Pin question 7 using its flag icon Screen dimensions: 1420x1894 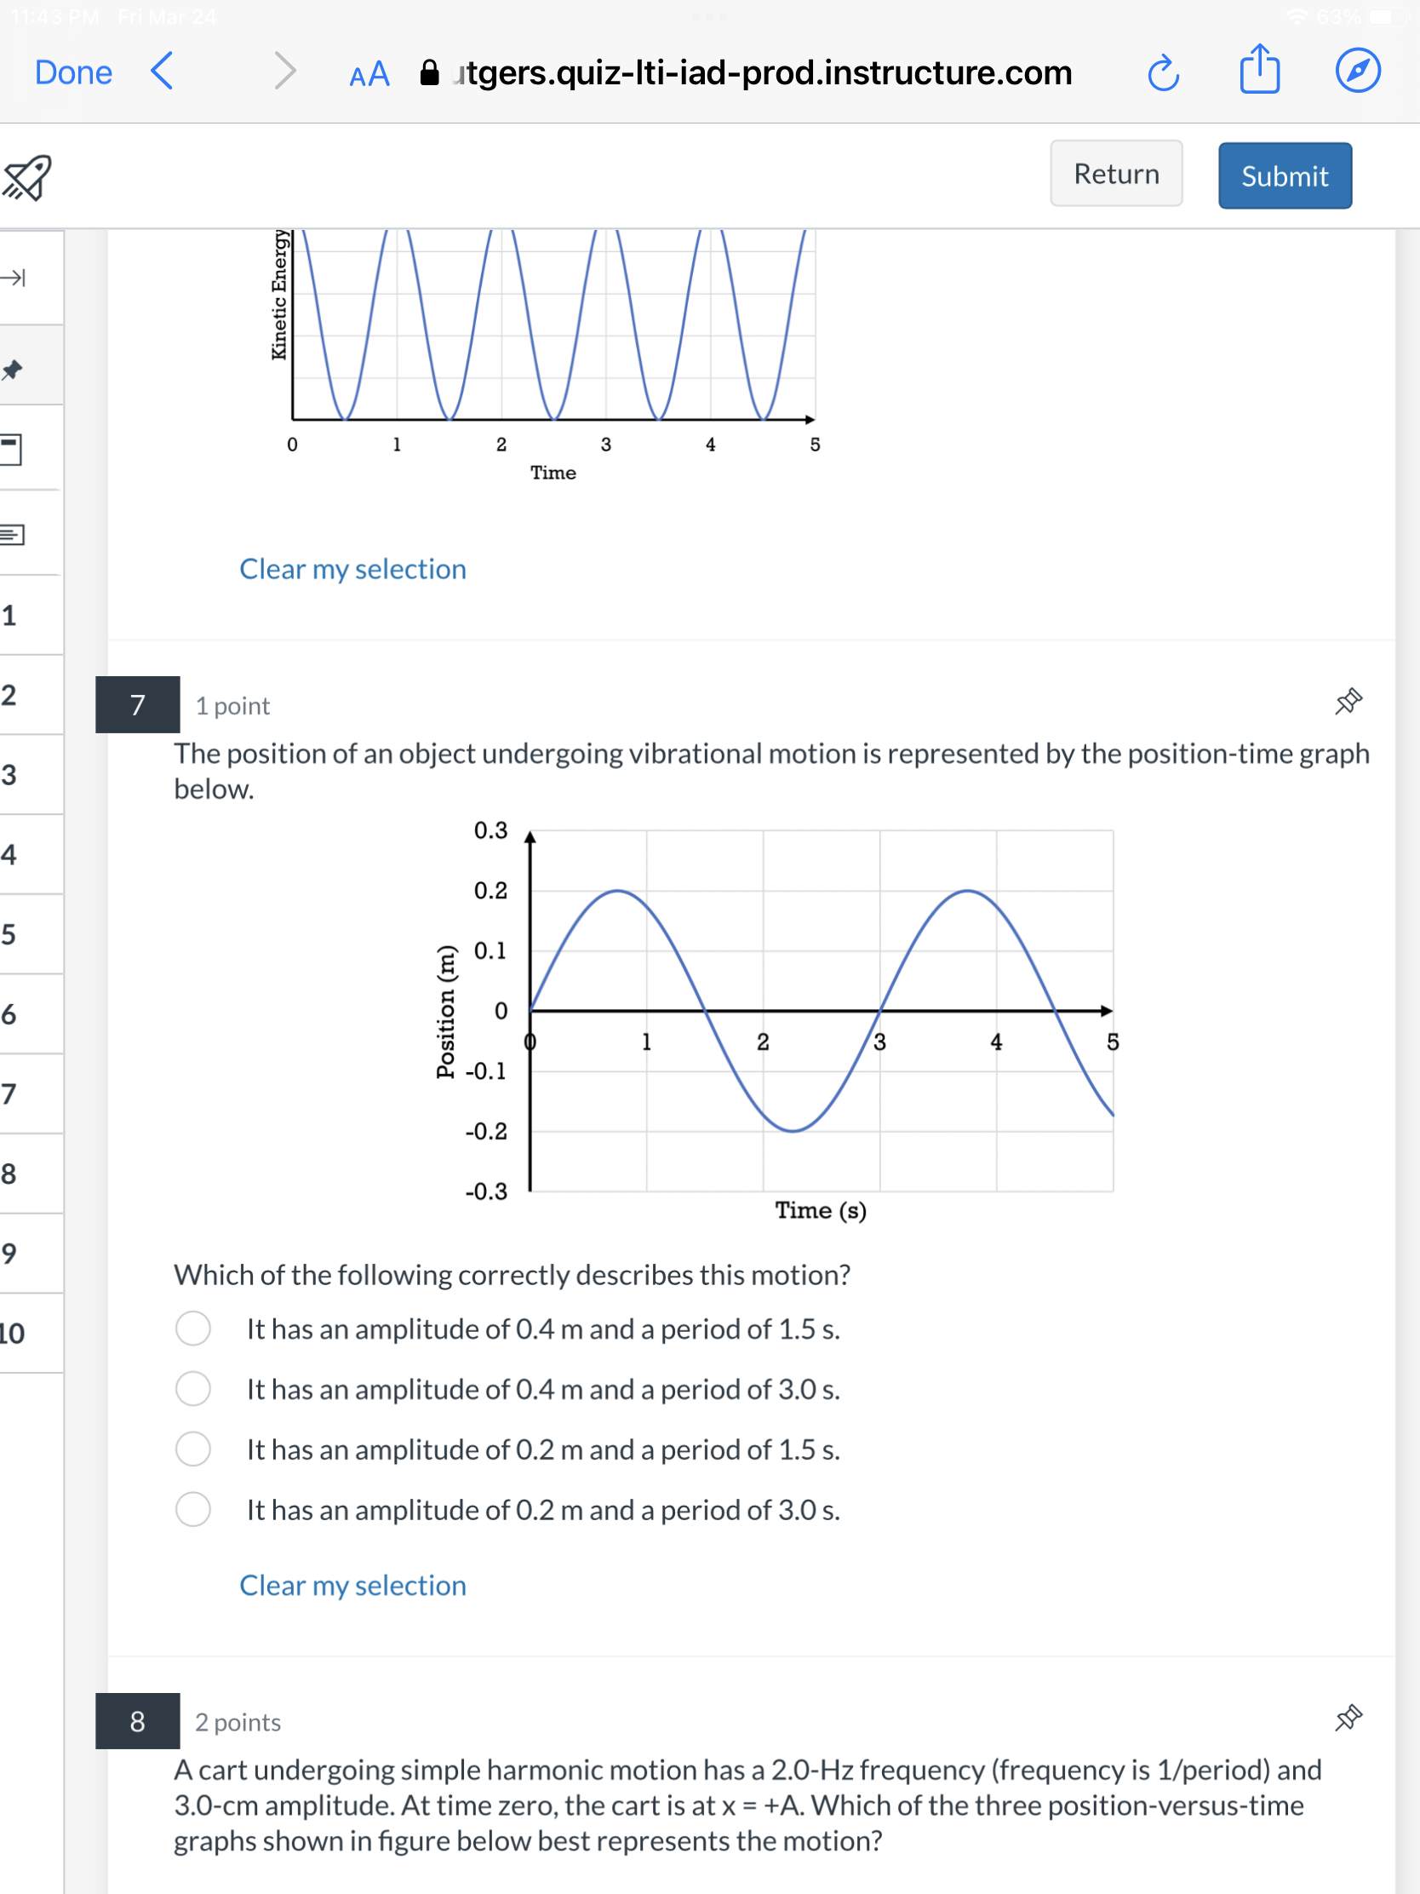point(1348,700)
